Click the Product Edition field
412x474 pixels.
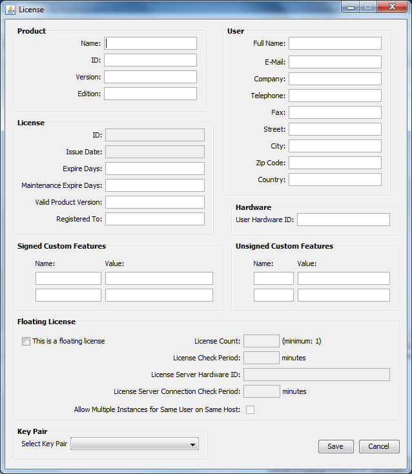(150, 94)
